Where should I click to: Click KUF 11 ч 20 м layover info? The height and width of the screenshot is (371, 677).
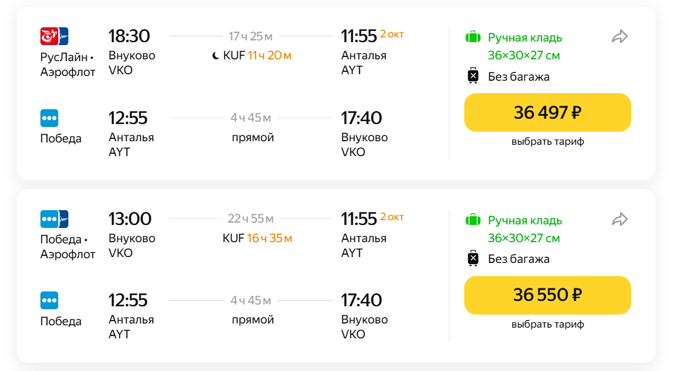pos(257,56)
